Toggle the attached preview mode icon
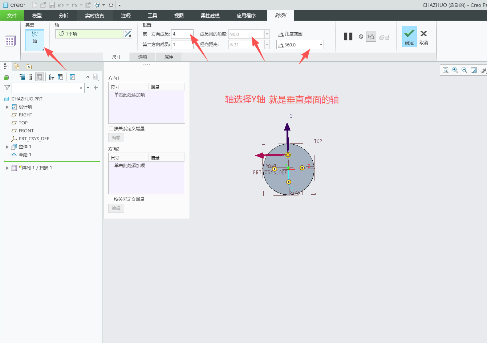The image size is (487, 343). tap(371, 37)
